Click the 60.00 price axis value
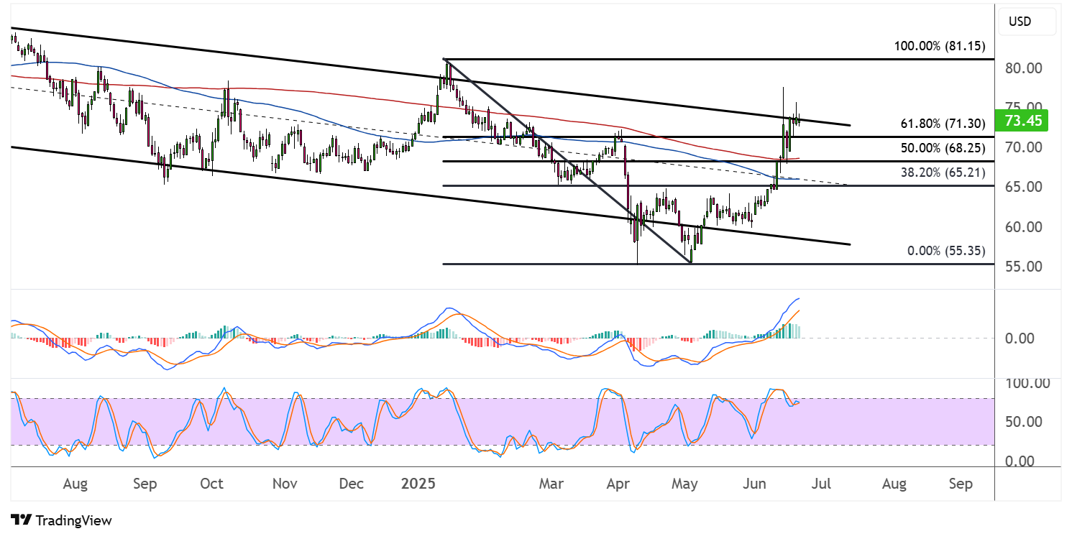Viewport: 1072px width, 539px height. tap(1024, 227)
